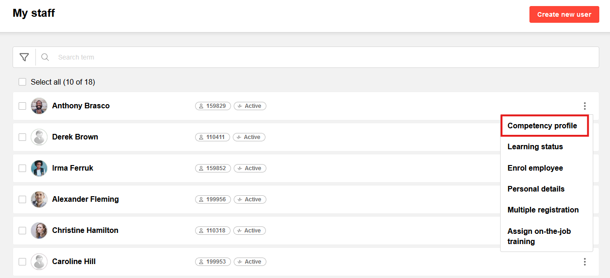610x278 pixels.
Task: Select Learning status menu entry
Action: click(x=535, y=147)
